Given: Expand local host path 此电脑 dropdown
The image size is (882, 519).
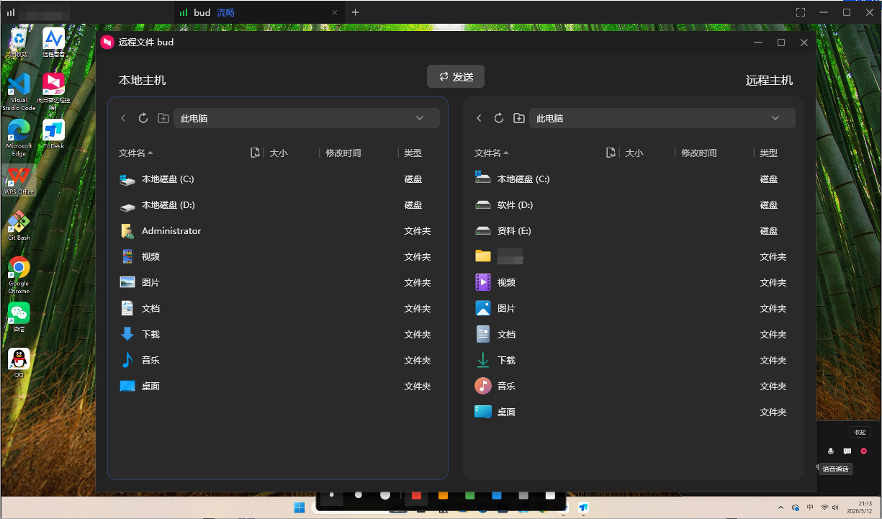Looking at the screenshot, I should pyautogui.click(x=420, y=118).
